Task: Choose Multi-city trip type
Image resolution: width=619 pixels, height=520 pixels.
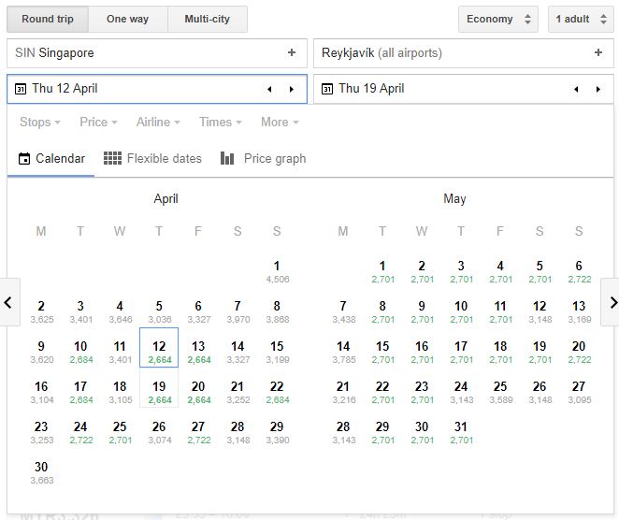Action: tap(207, 19)
